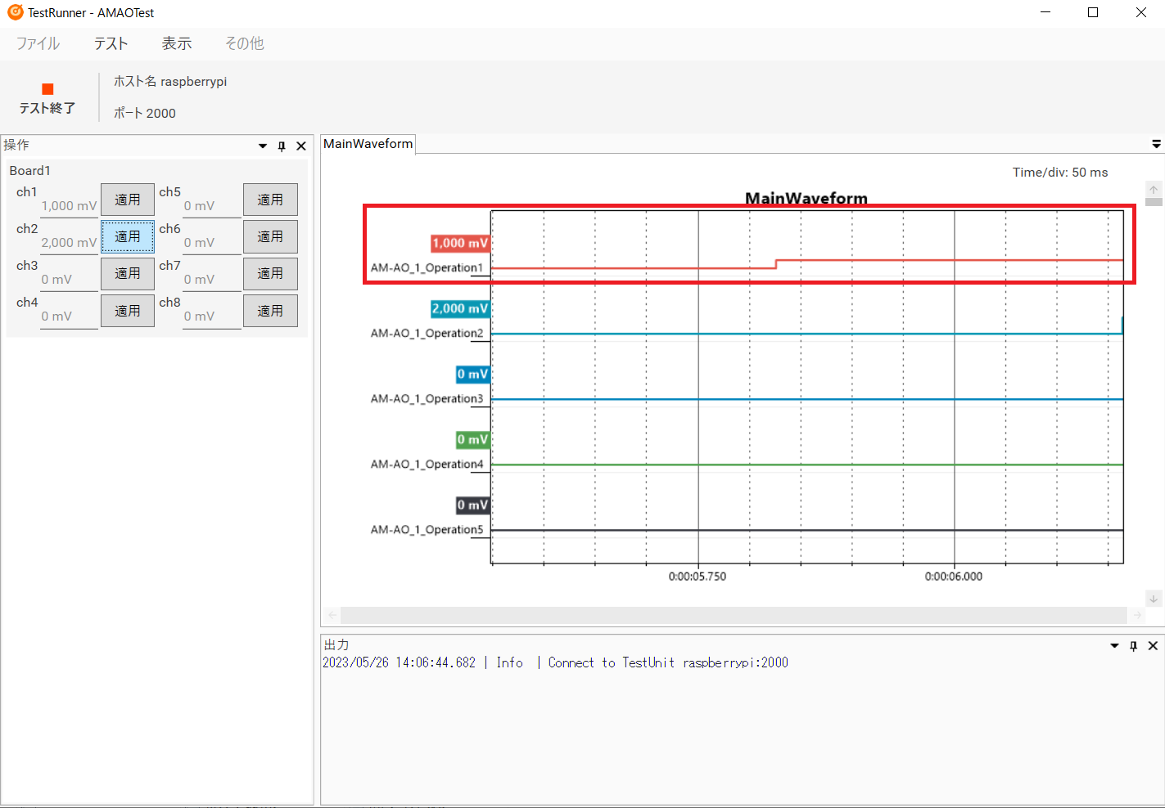Open the 表示 menu
This screenshot has height=808, width=1165.
(x=176, y=43)
